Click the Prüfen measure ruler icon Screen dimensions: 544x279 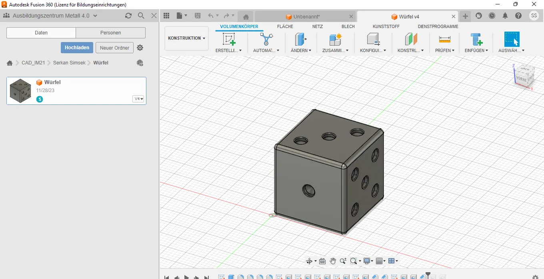point(444,39)
